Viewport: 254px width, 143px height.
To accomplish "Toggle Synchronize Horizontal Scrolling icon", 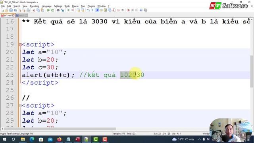I will 83,10.
